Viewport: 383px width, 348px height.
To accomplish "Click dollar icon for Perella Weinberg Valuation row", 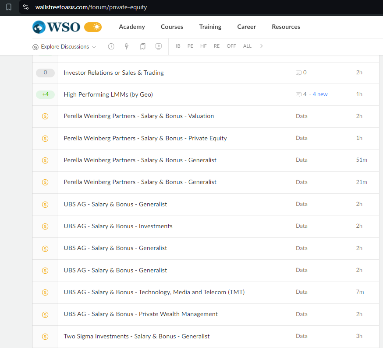I will [x=45, y=116].
